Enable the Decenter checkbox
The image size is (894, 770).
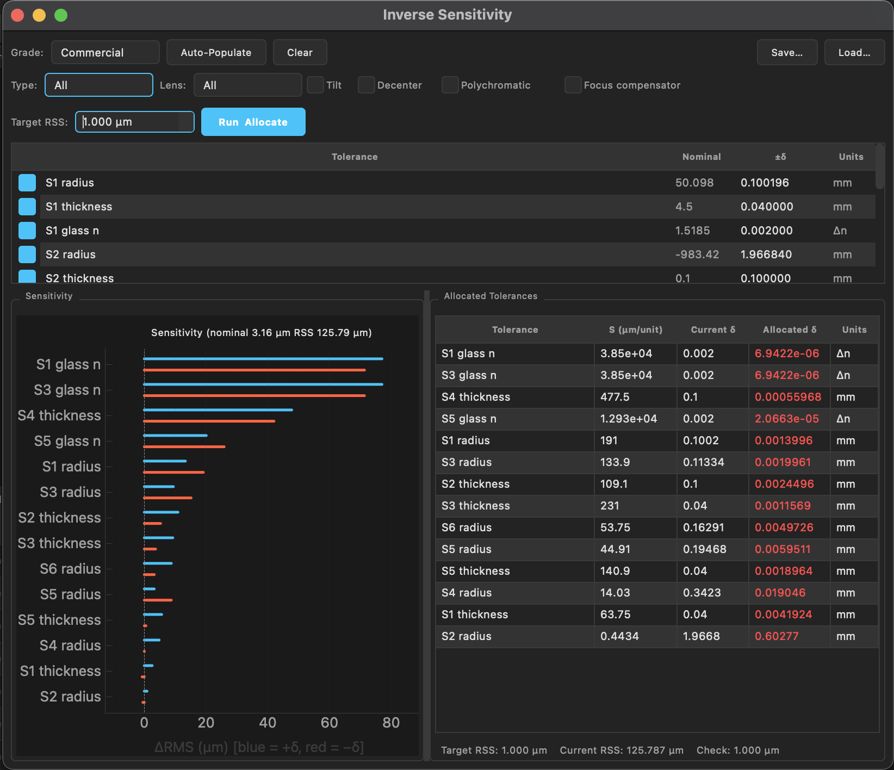pyautogui.click(x=367, y=85)
